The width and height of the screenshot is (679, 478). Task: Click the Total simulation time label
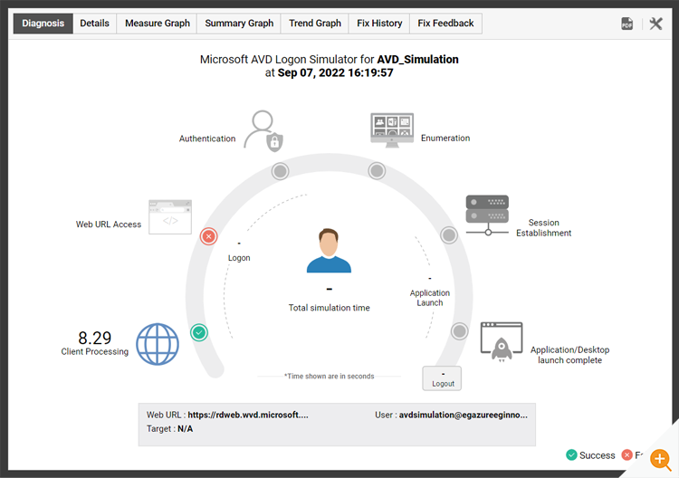click(x=330, y=308)
